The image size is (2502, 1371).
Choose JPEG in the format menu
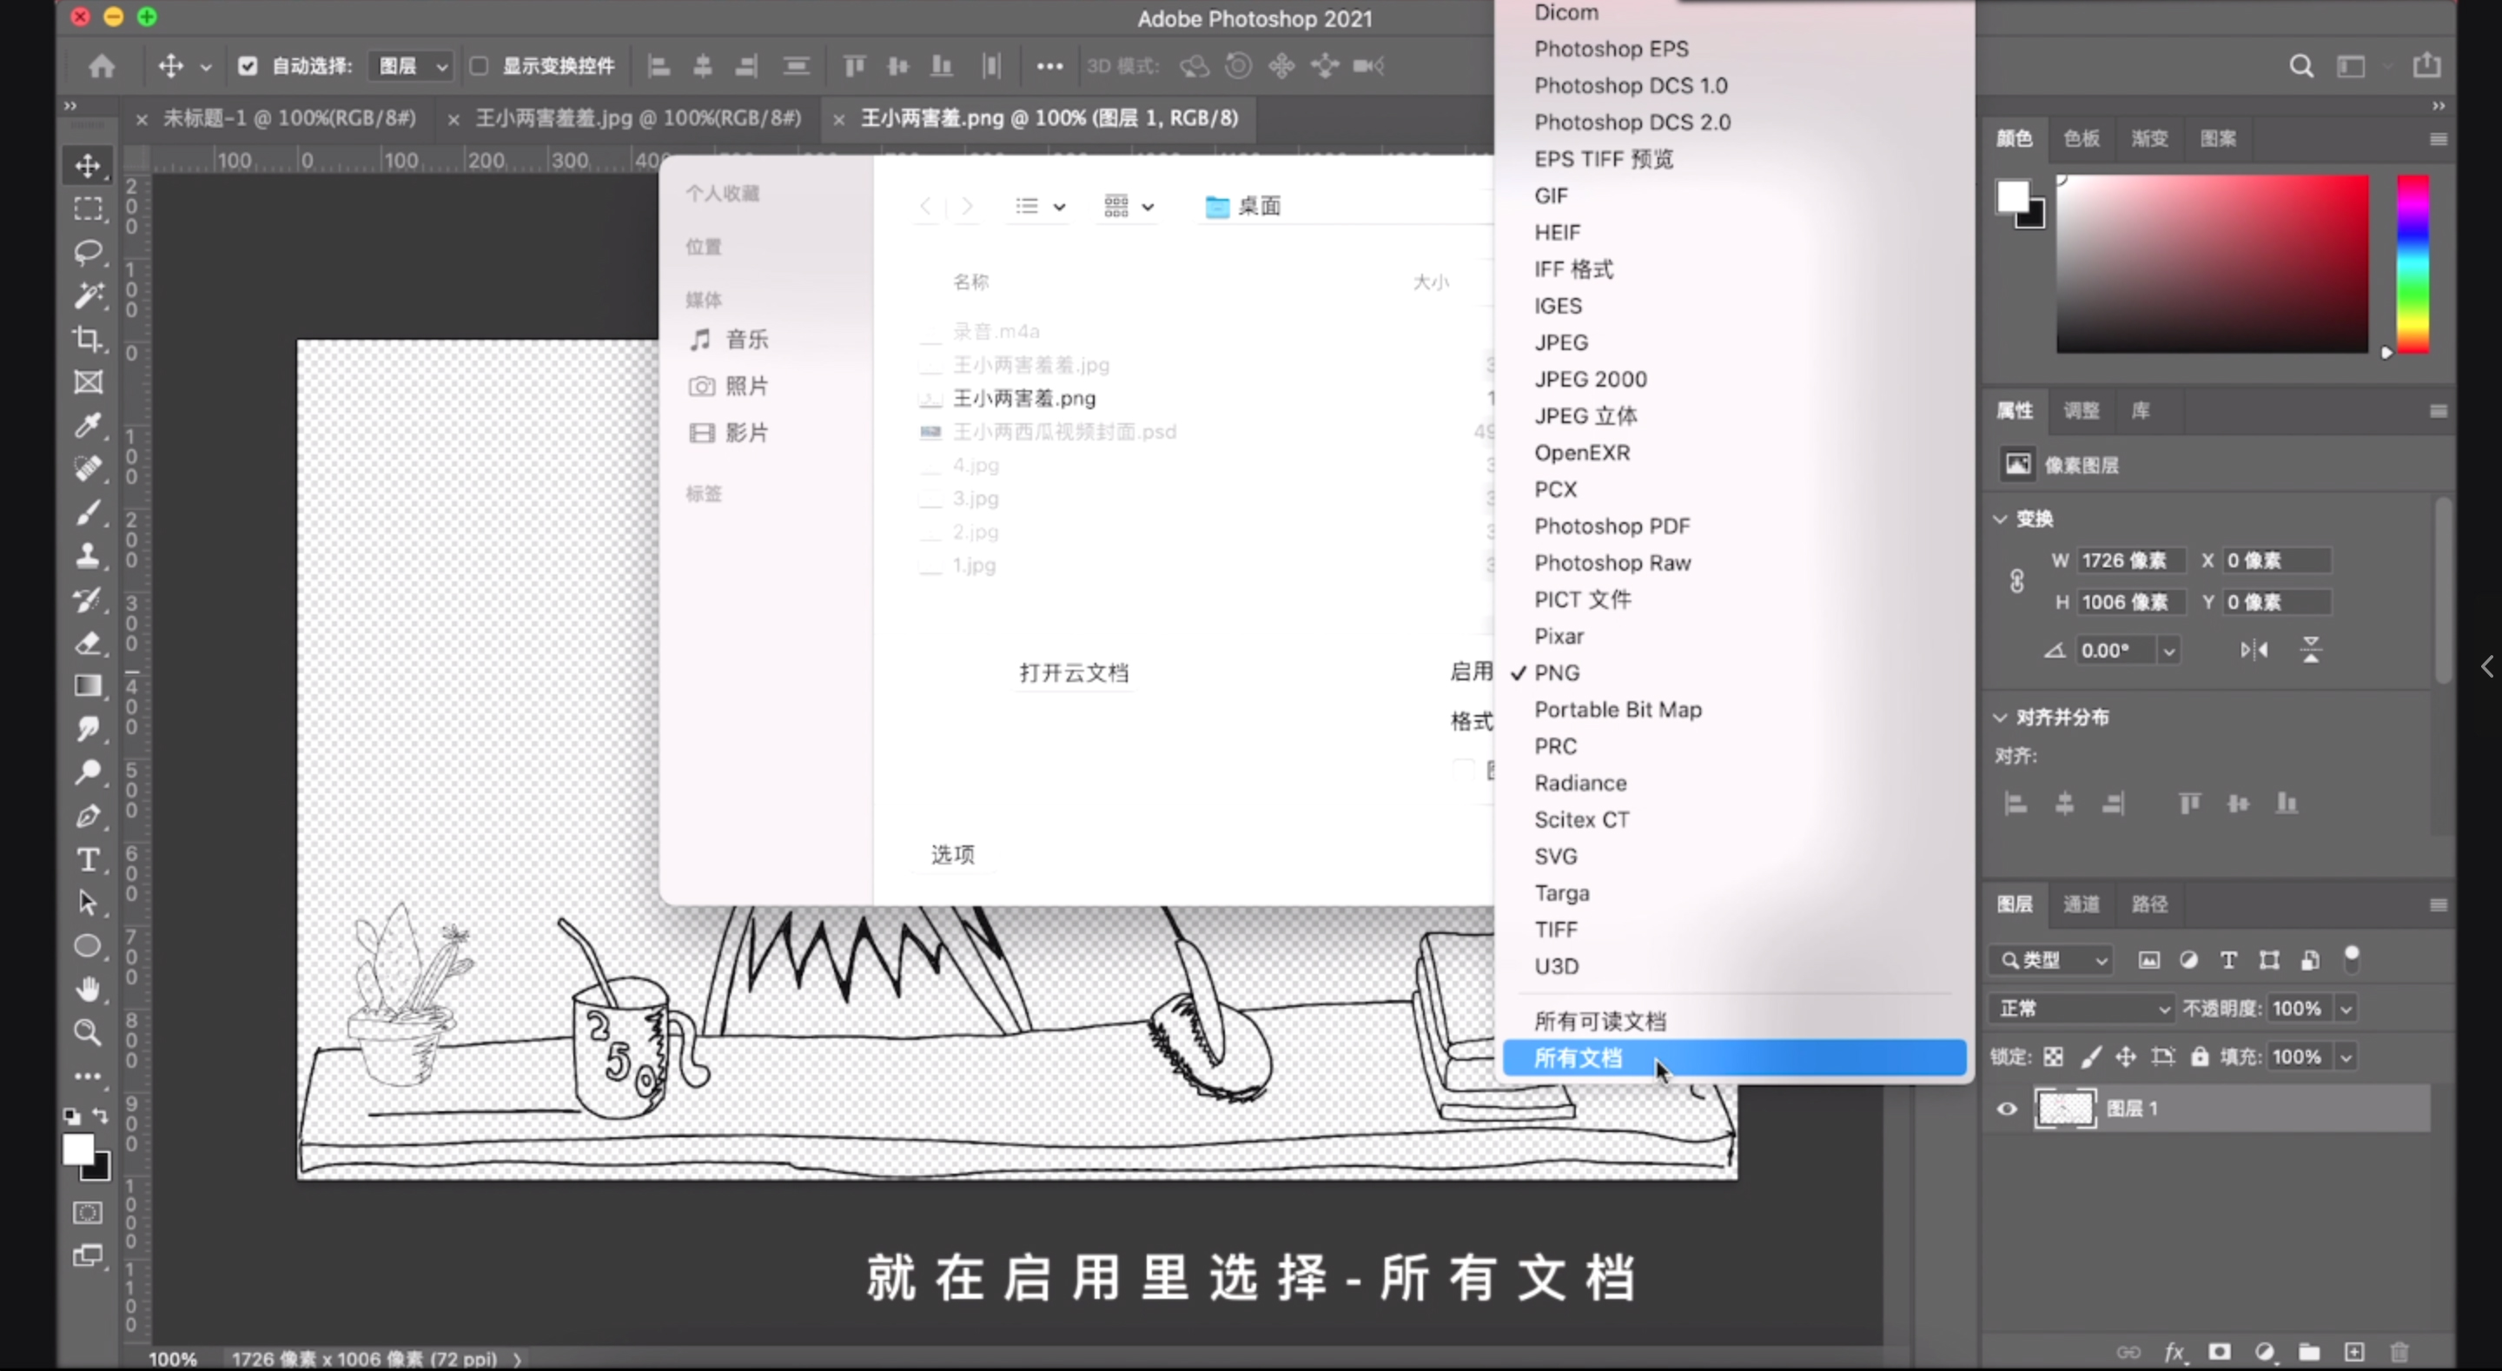pos(1735,342)
